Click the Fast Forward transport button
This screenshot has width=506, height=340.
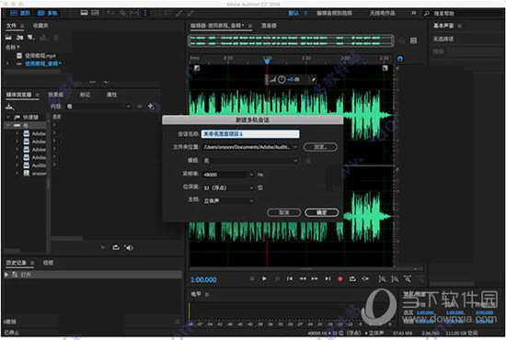(x=315, y=278)
